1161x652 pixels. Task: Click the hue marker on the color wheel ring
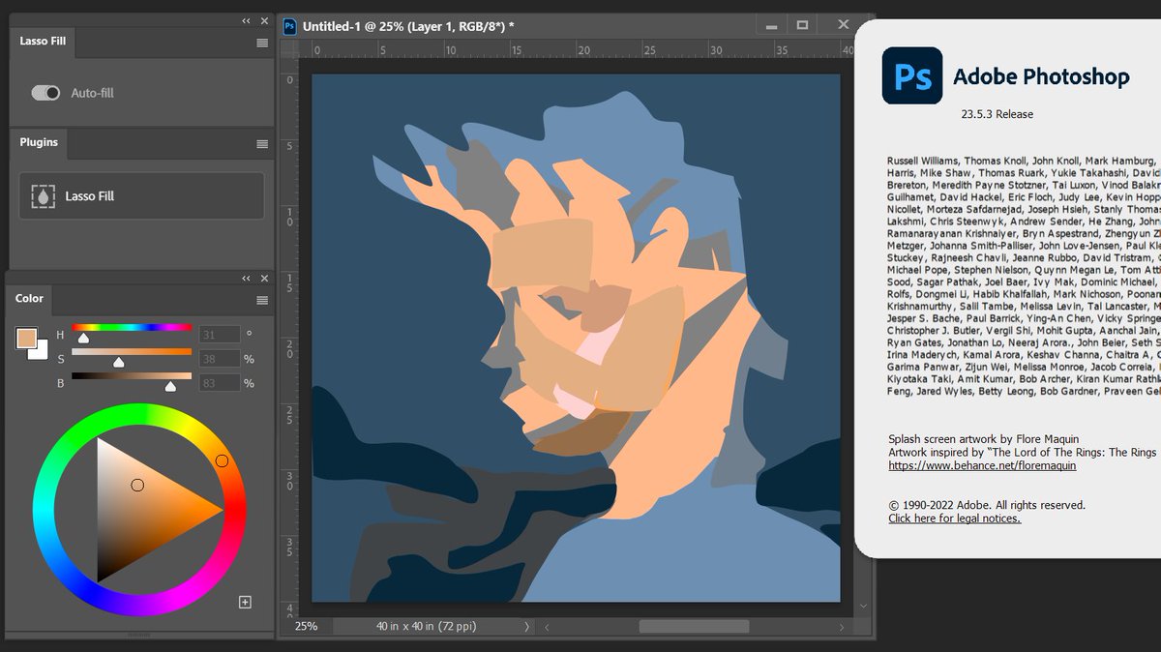pyautogui.click(x=222, y=460)
